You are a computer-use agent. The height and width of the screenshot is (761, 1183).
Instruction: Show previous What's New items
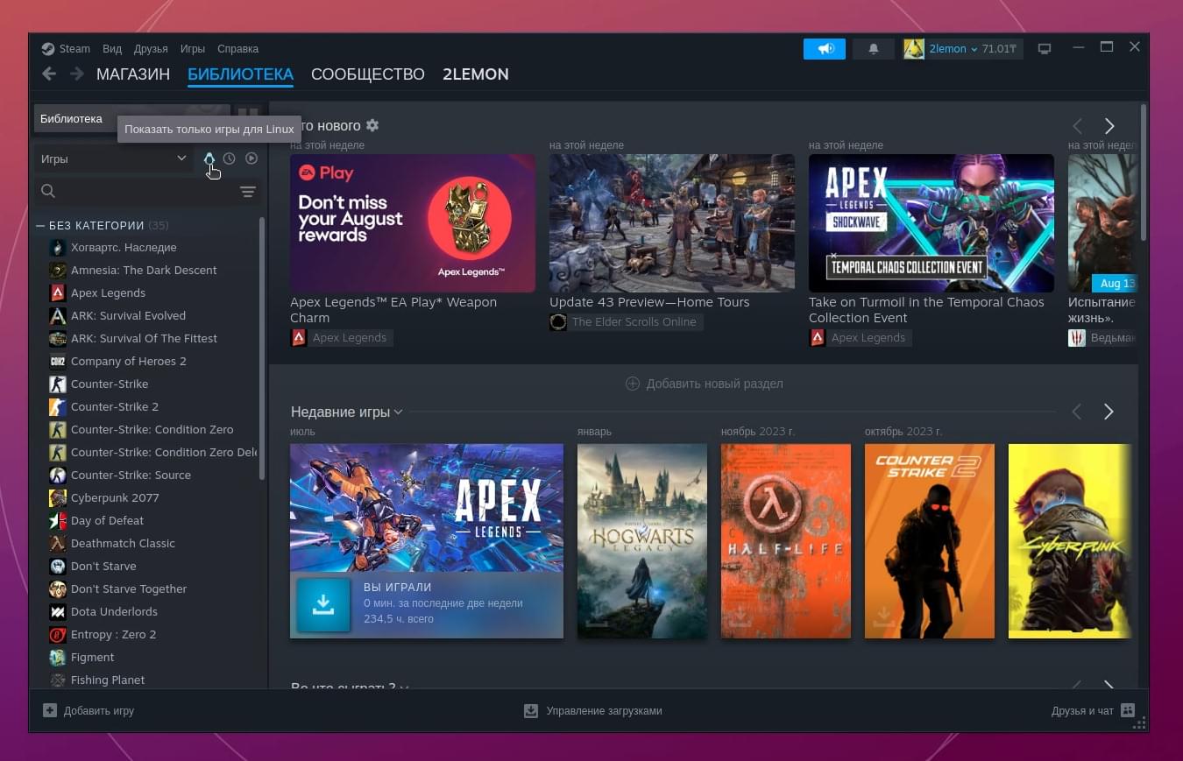coord(1077,126)
